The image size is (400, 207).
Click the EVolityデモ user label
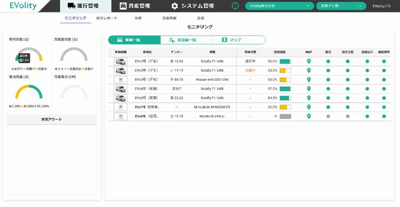pos(381,6)
